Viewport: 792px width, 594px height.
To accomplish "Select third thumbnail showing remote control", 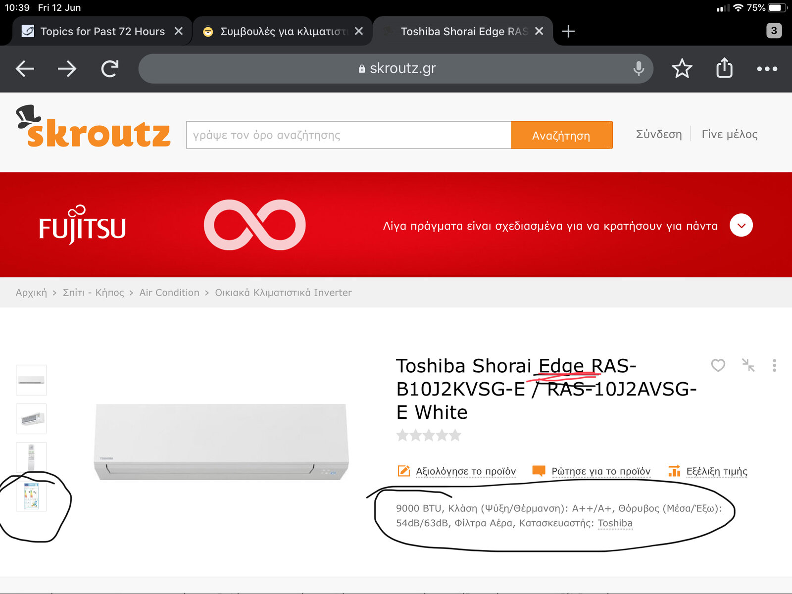I will pos(31,457).
